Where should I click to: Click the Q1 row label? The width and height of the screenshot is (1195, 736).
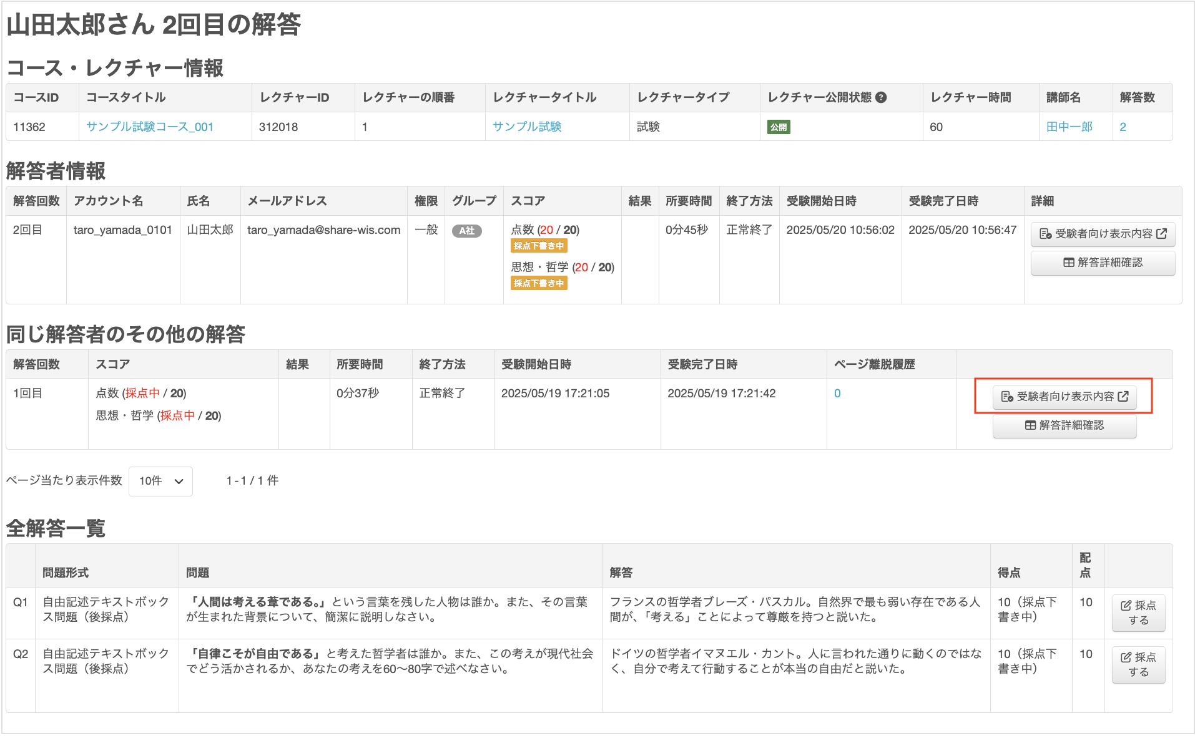click(21, 603)
